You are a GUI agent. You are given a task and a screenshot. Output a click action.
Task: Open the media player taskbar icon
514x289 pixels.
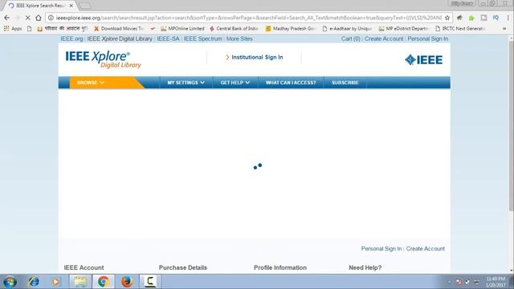55,282
